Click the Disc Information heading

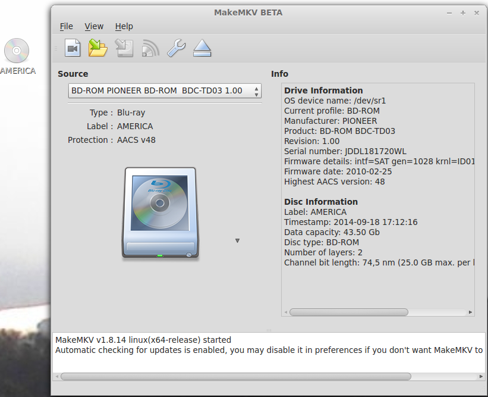click(x=321, y=202)
